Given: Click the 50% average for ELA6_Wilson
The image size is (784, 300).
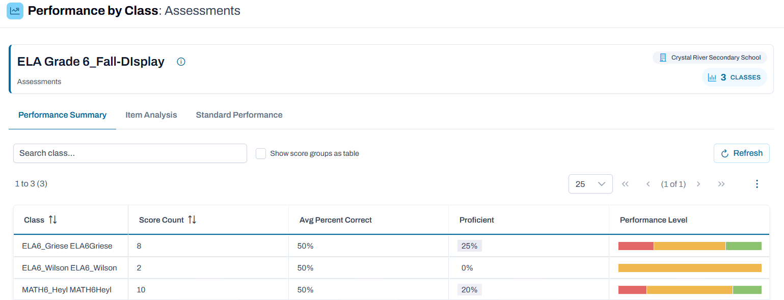Looking at the screenshot, I should click(x=306, y=268).
